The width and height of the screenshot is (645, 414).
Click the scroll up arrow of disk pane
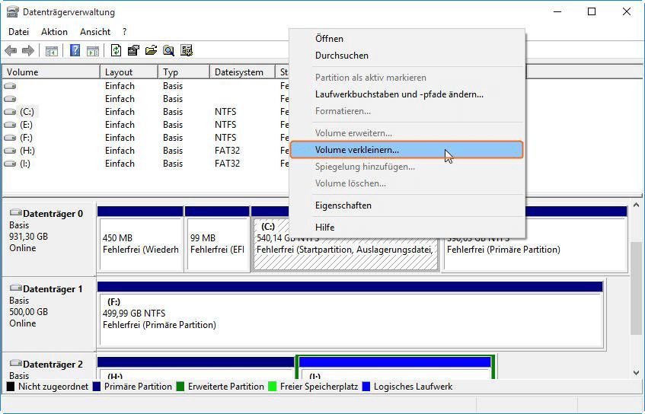point(637,205)
